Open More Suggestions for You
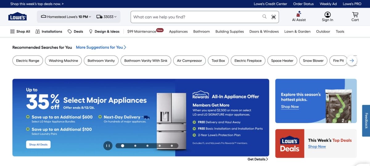 pos(101,47)
